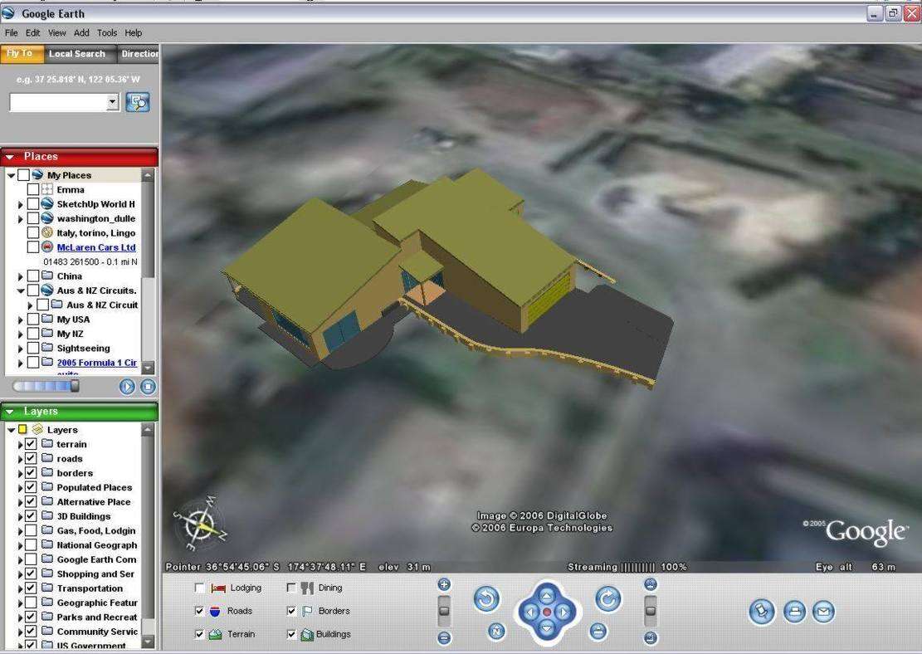Viewport: 922px width, 654px height.
Task: Rotate view clockwise with right rotate button
Action: pyautogui.click(x=608, y=599)
